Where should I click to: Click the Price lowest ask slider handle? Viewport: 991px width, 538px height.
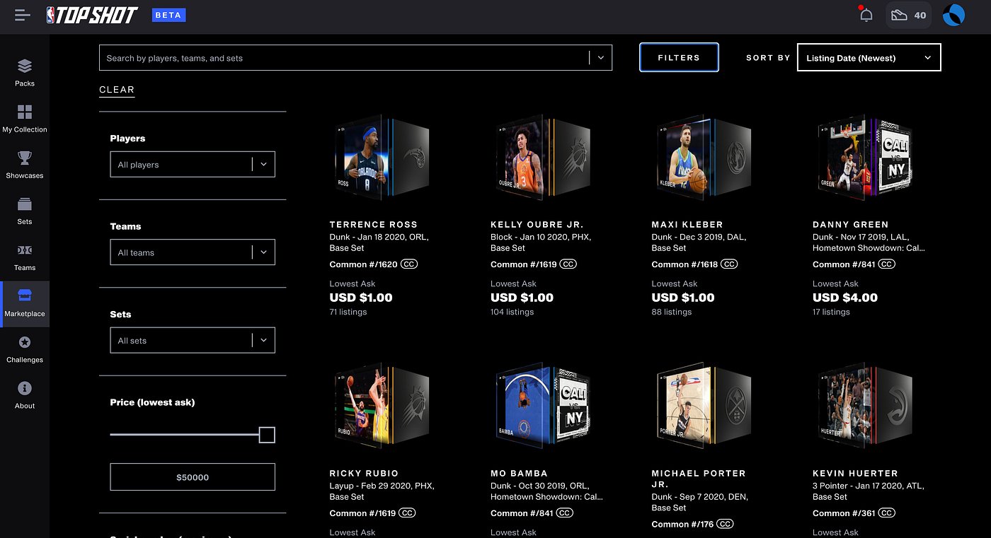267,435
